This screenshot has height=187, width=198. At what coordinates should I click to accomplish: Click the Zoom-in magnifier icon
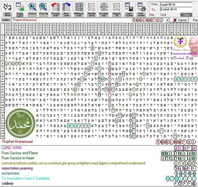click(x=32, y=7)
